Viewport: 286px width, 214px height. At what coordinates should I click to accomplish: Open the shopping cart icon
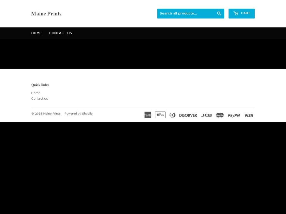click(236, 13)
